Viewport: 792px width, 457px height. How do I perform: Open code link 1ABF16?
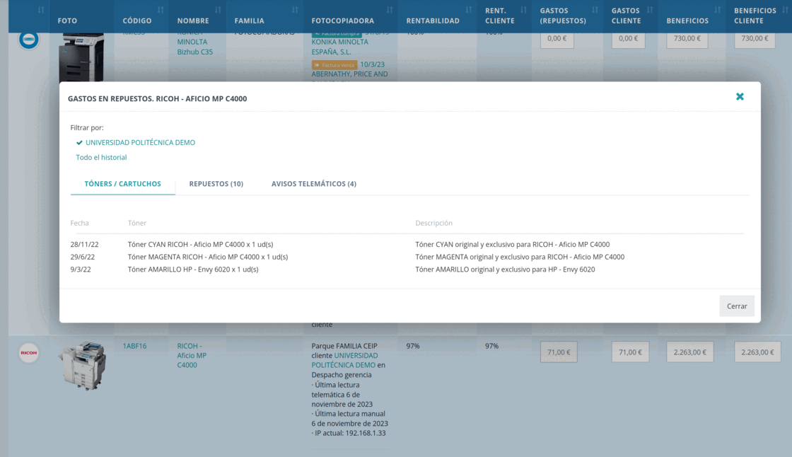click(134, 347)
